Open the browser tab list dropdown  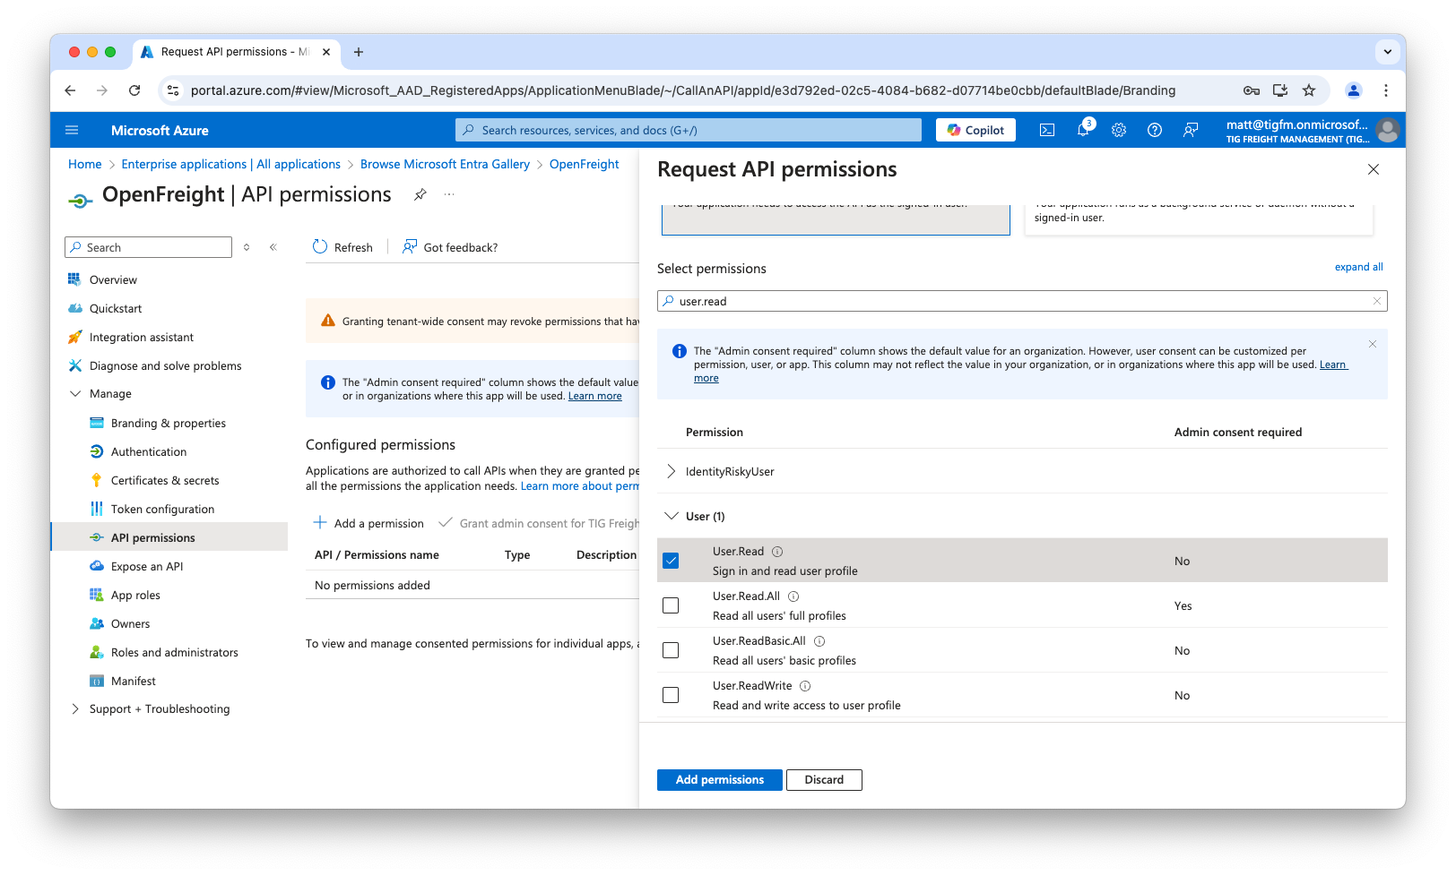click(1388, 52)
